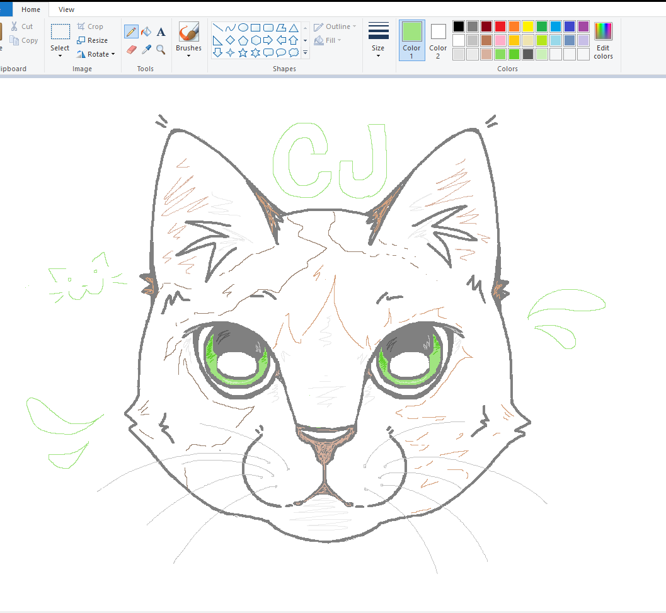Pick the brown color swatch

(x=486, y=40)
